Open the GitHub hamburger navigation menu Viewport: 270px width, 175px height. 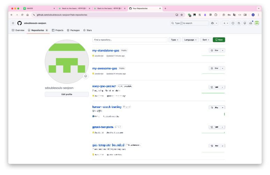point(13,23)
